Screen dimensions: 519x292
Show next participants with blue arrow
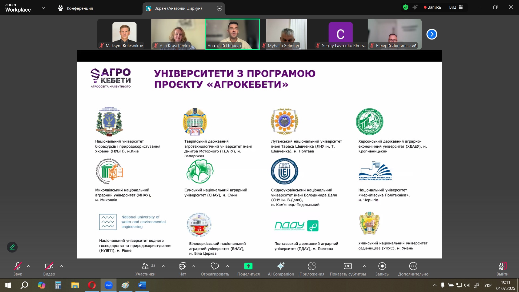click(x=432, y=34)
